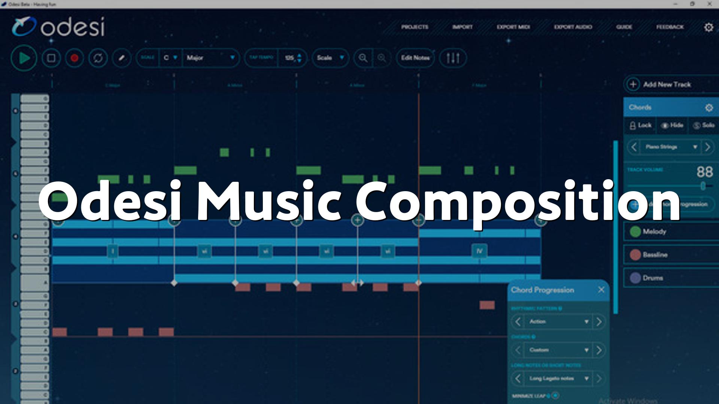Open the Projects menu
Viewport: 719px width, 404px height.
point(415,27)
